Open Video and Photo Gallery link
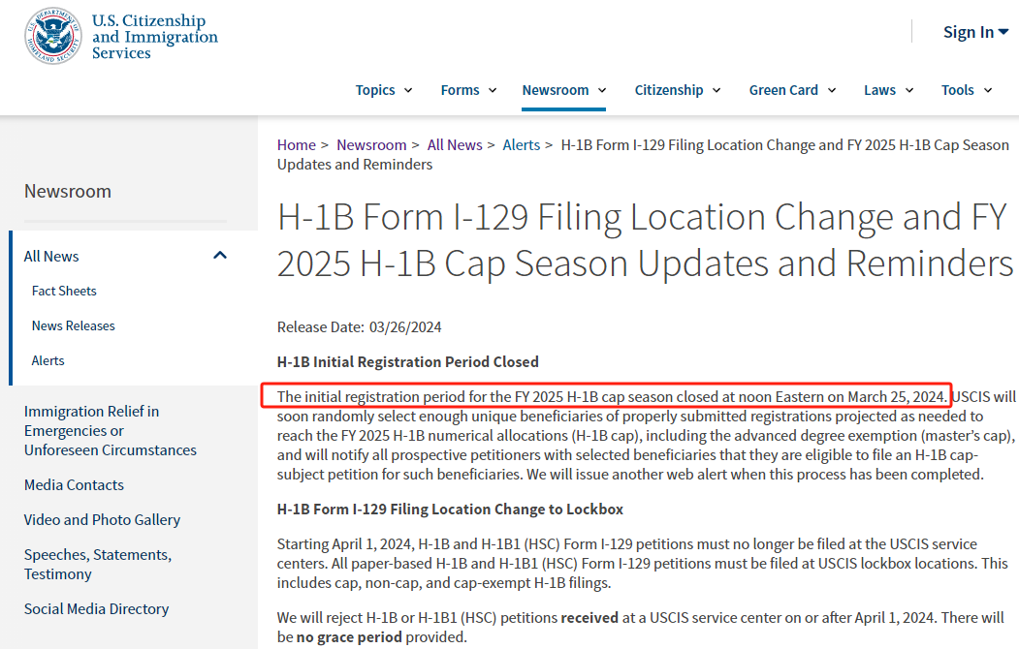Screen dimensions: 1019x649 coord(102,520)
